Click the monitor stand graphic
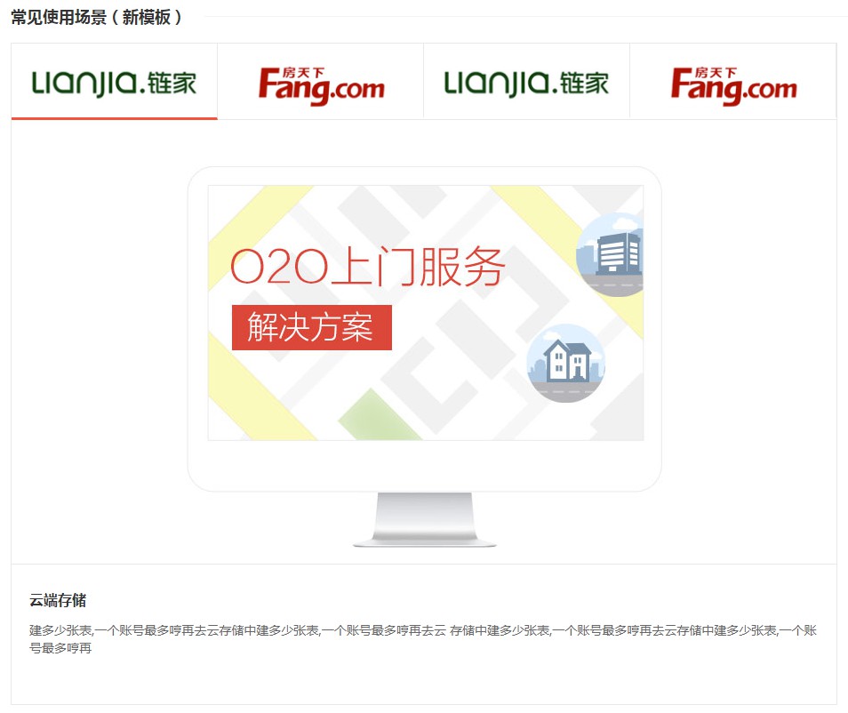Image resolution: width=848 pixels, height=713 pixels. point(425,519)
